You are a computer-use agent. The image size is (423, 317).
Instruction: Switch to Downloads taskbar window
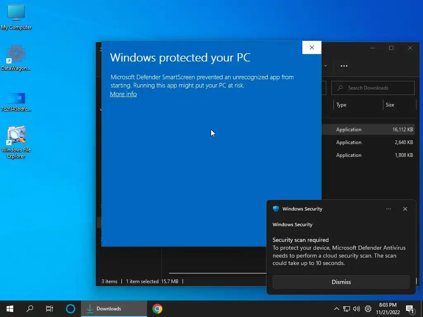point(114,309)
